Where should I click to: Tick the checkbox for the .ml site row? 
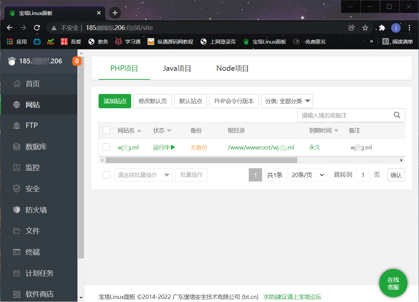[x=106, y=147]
